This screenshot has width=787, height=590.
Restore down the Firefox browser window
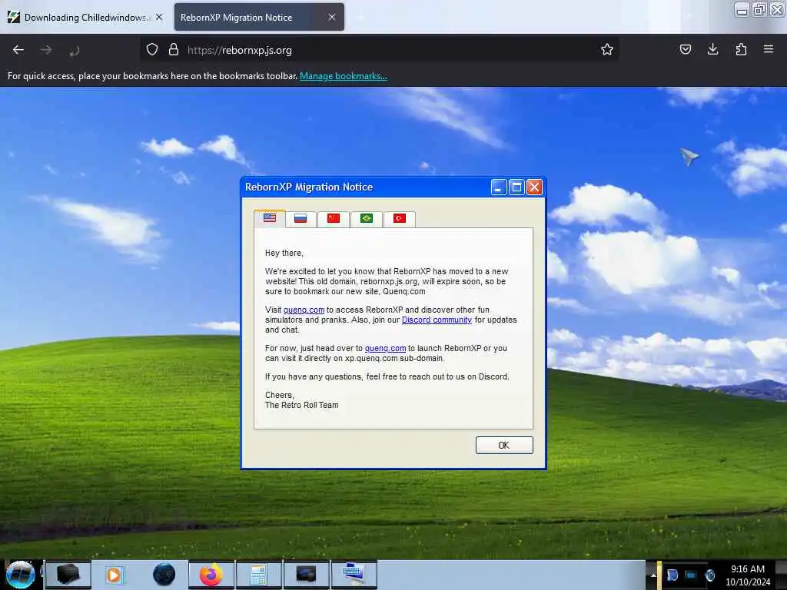(x=760, y=10)
